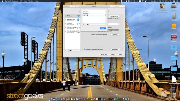Open the Window menu
Image resolution: width=180 pixels, height=101 pixels.
click(31, 1)
